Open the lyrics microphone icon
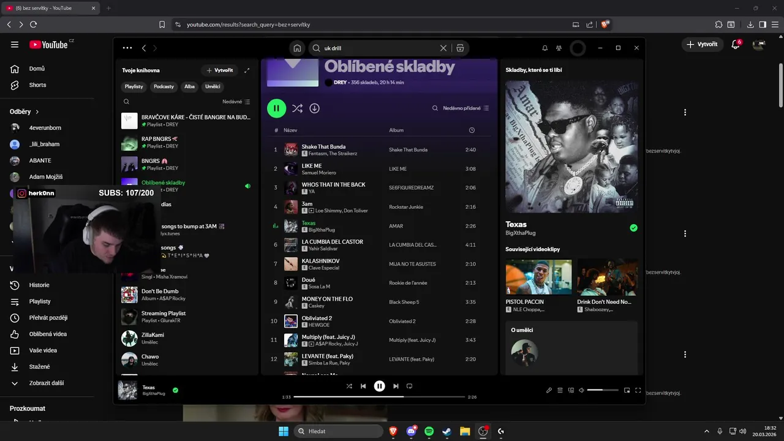 click(549, 390)
